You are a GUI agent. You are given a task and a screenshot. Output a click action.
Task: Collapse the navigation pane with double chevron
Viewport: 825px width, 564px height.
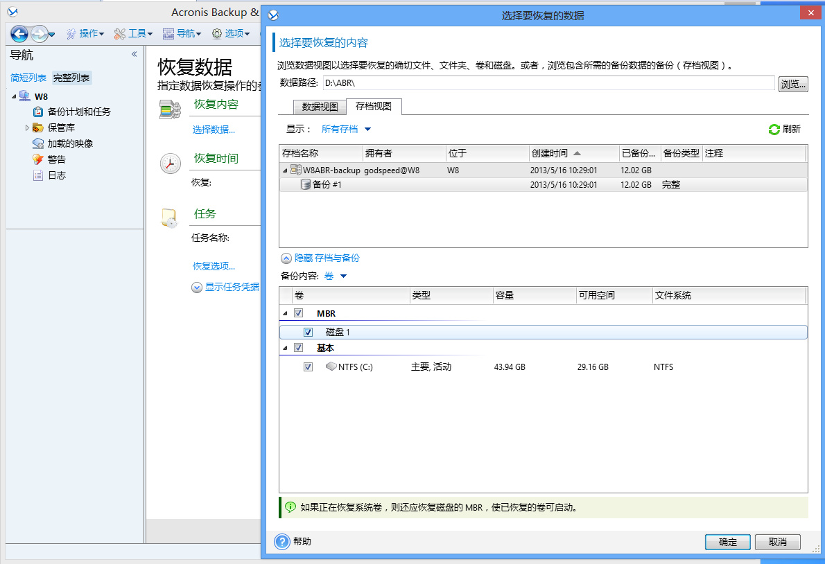click(x=134, y=54)
